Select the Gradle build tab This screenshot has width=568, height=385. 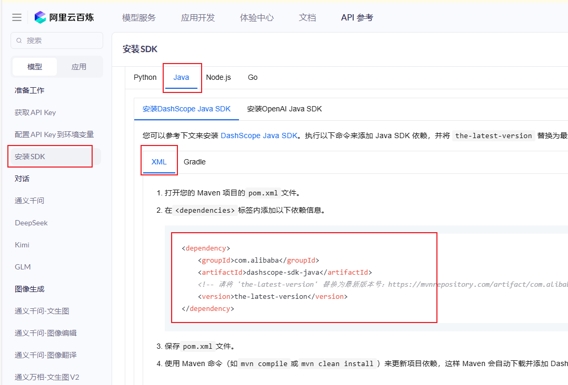click(195, 162)
